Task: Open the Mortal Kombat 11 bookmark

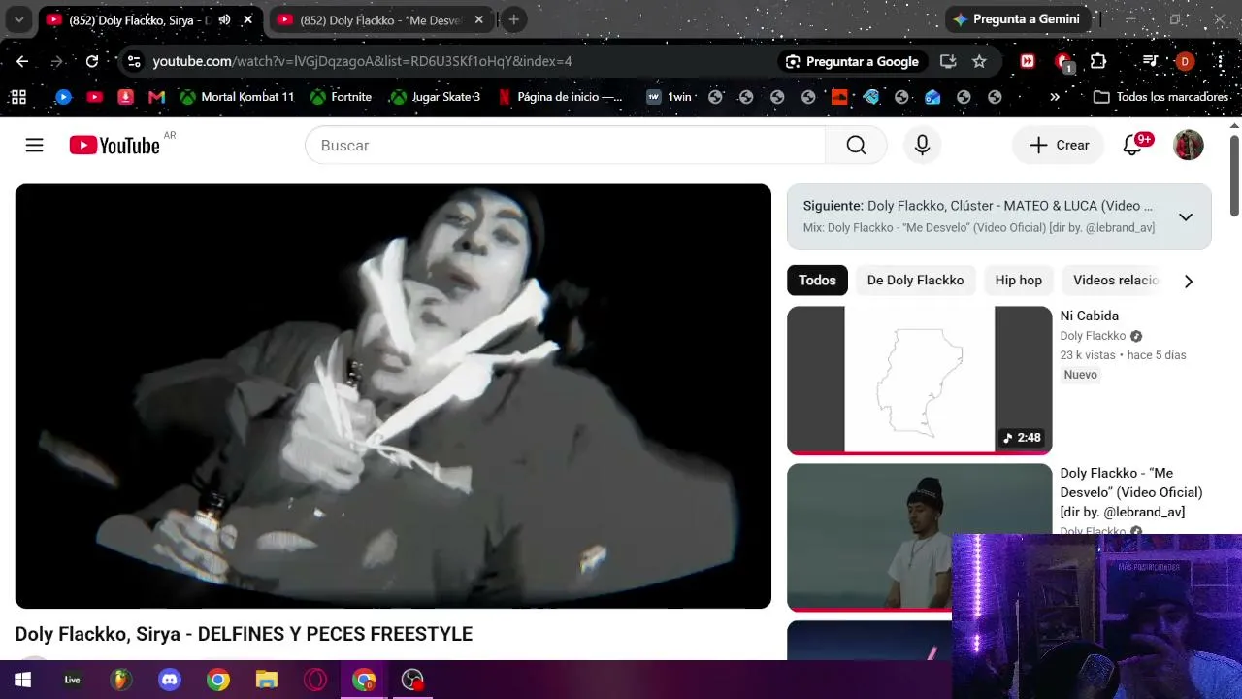Action: tap(236, 97)
